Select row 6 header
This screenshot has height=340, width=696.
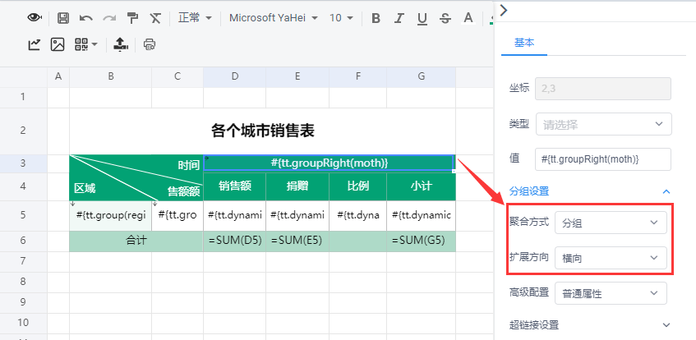point(24,241)
